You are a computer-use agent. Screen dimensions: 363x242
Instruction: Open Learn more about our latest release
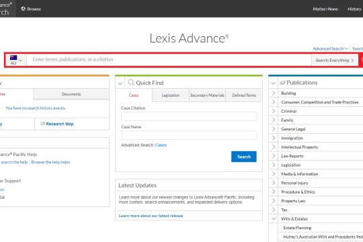tap(151, 216)
